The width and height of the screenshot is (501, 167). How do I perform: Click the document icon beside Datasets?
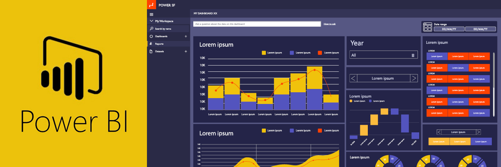pos(151,51)
